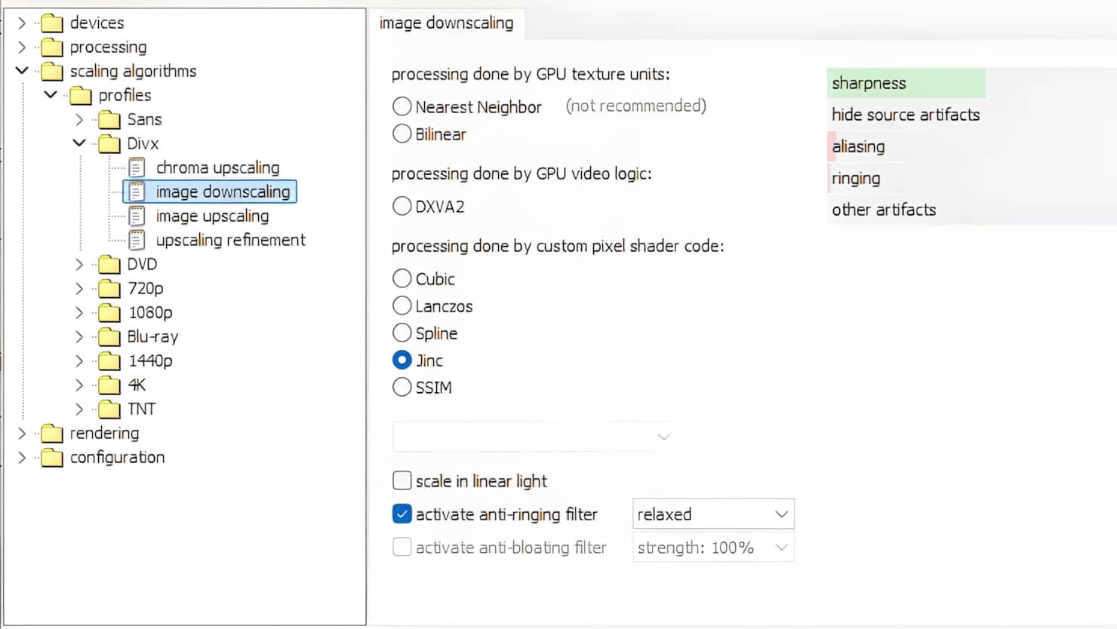This screenshot has height=629, width=1117.
Task: Select the chroma upscaling page icon
Action: tap(137, 167)
